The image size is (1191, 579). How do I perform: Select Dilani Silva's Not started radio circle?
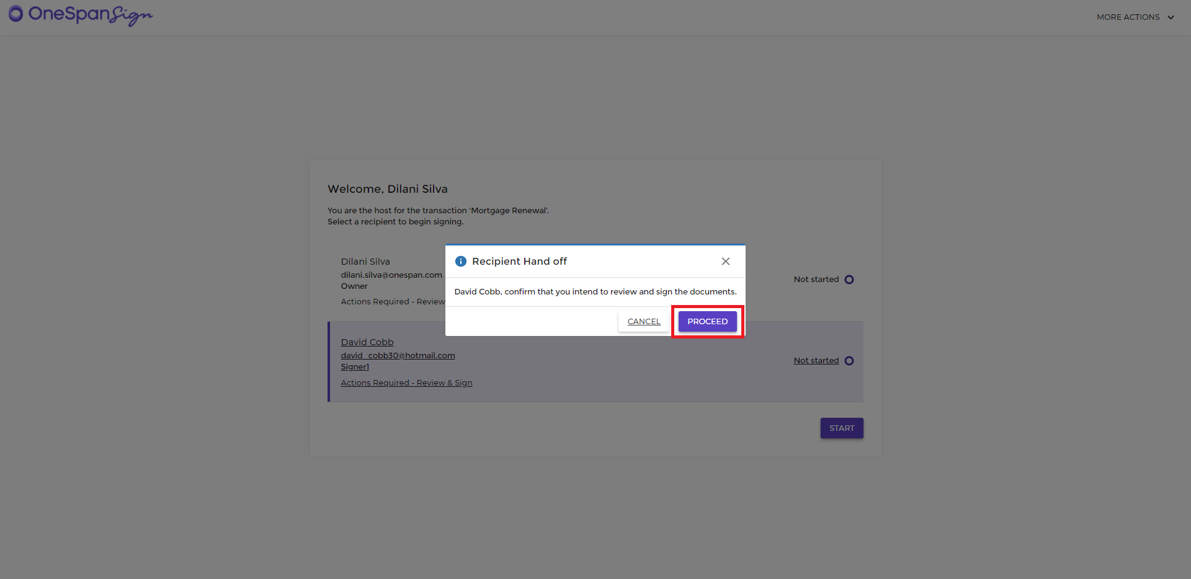(x=849, y=280)
